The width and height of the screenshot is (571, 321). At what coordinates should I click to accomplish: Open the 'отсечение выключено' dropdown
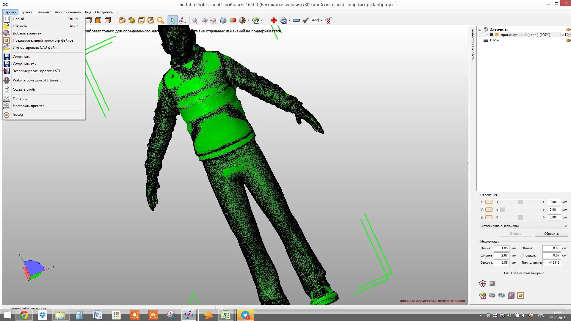click(x=524, y=226)
